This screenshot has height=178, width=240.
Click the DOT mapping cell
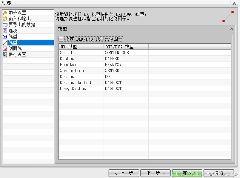[x=126, y=76]
